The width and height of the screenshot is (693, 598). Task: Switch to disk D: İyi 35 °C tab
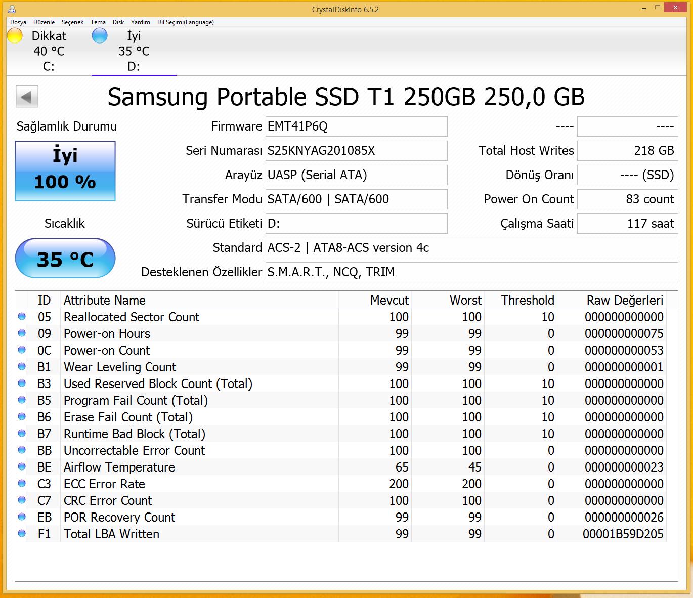[x=134, y=51]
